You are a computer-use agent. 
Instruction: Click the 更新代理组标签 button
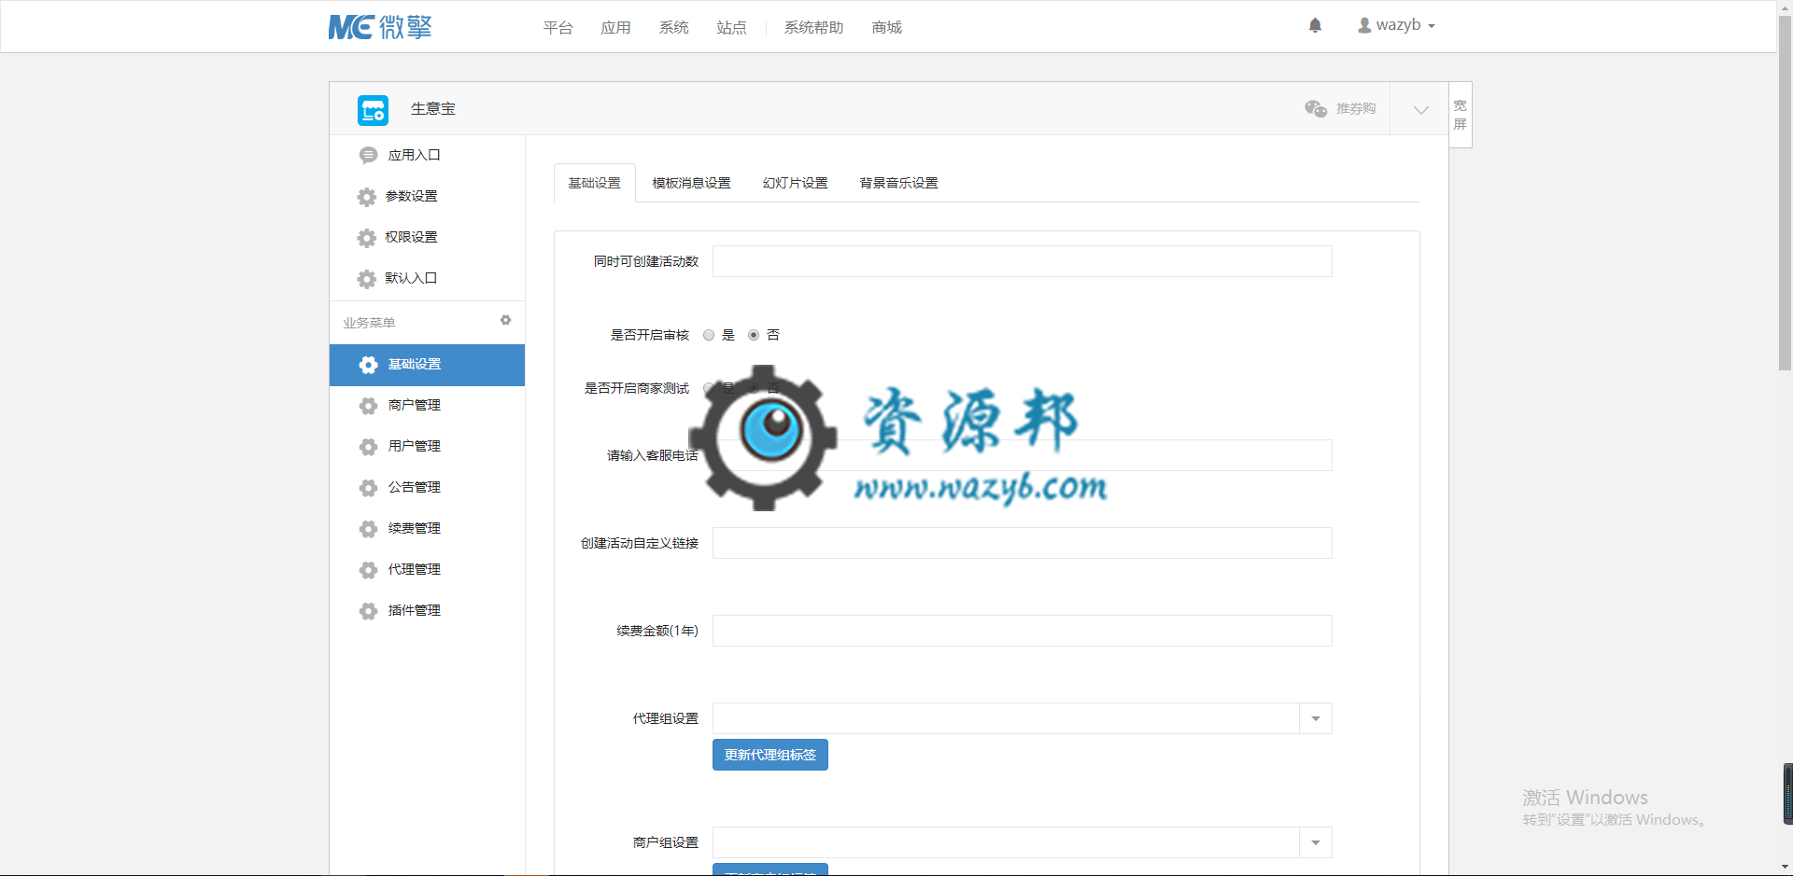[770, 755]
